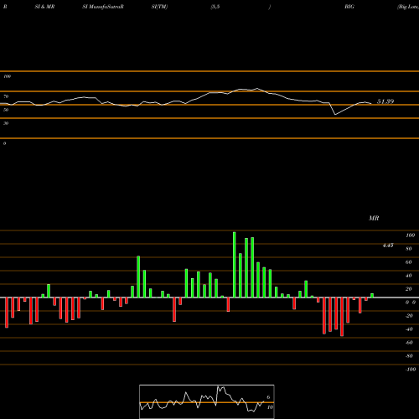Click the 'SI & MR' header label

click(x=44, y=7)
